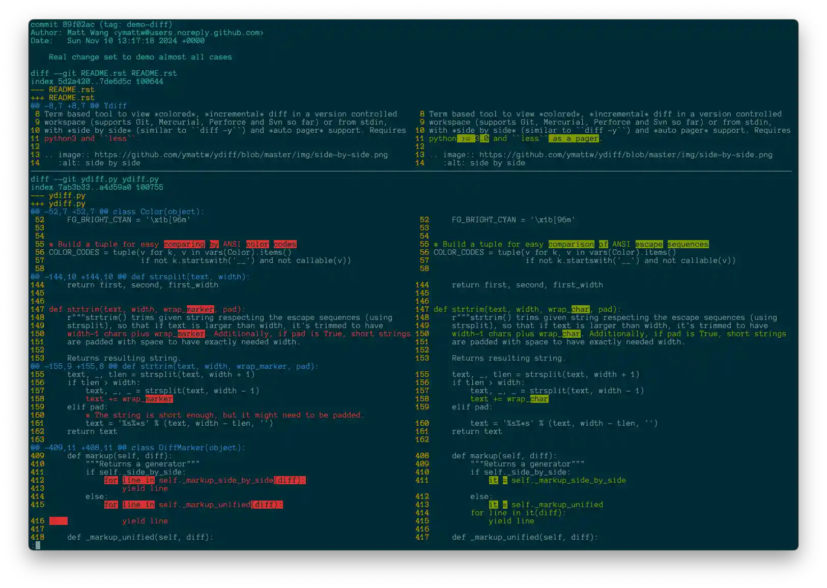
Task: Click the 'yield line' text on removed line 413
Action: pyautogui.click(x=145, y=488)
